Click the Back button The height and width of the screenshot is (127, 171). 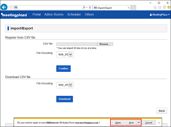point(162,111)
